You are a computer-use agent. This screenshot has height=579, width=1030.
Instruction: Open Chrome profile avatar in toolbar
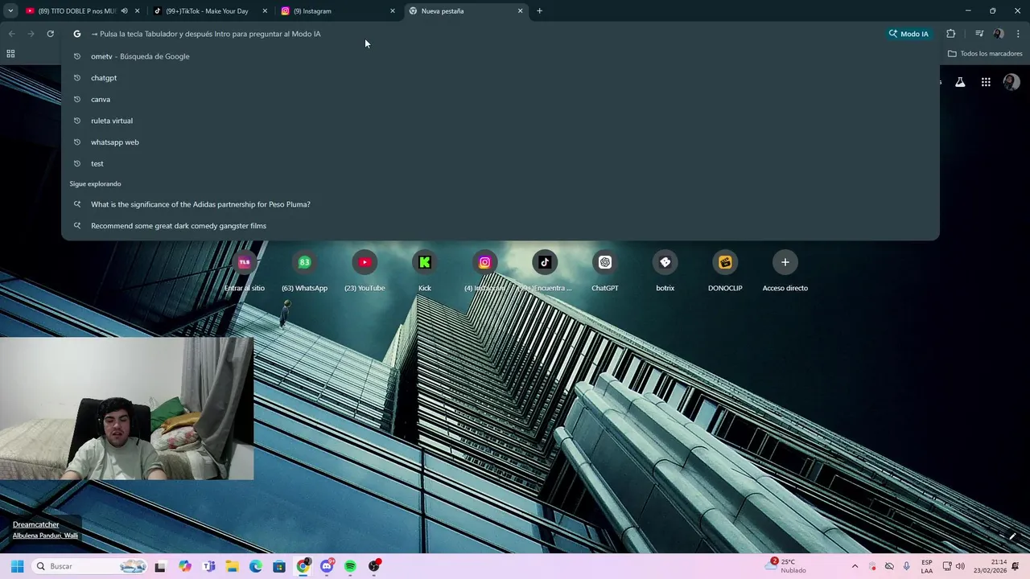(999, 34)
